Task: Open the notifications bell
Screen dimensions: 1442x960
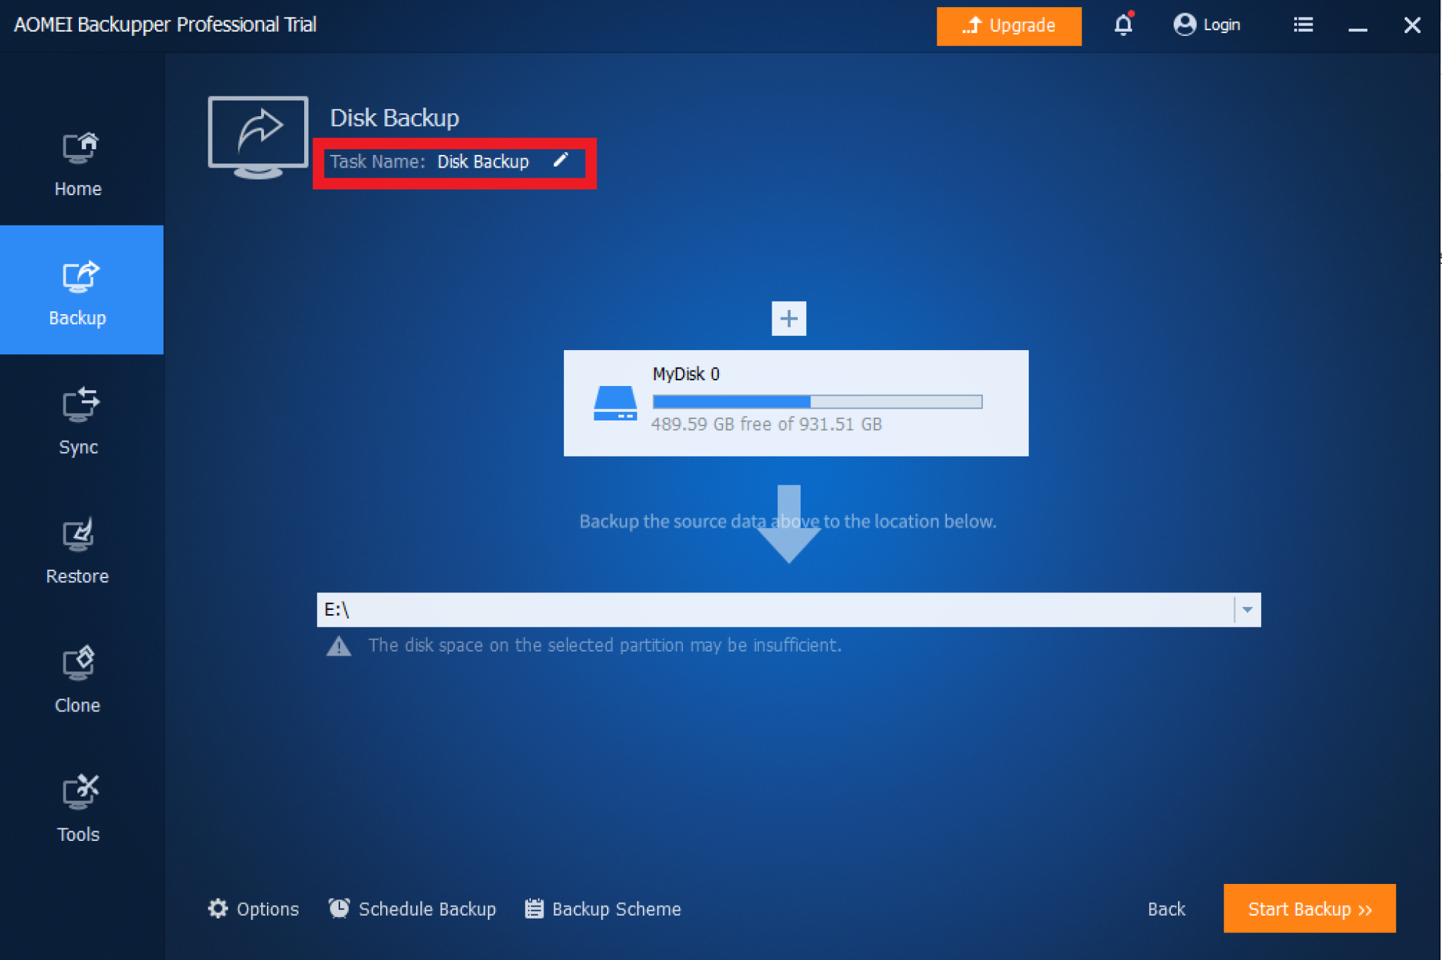Action: click(1123, 25)
